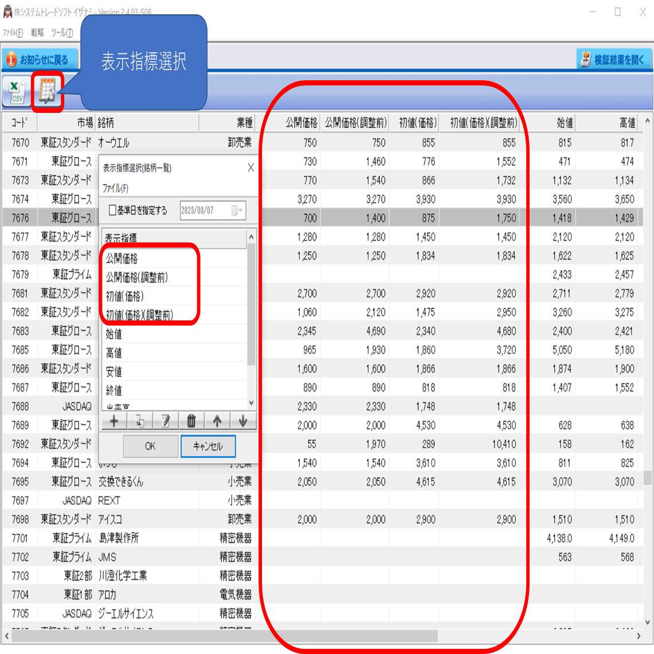Viewport: 654px width, 654px height.
Task: Move indicator down with the down arrow icon
Action: [242, 421]
